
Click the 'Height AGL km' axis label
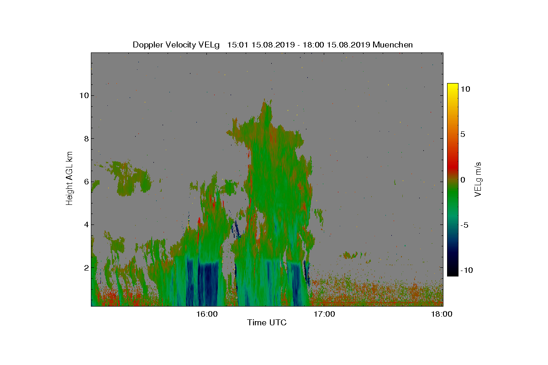[70, 178]
